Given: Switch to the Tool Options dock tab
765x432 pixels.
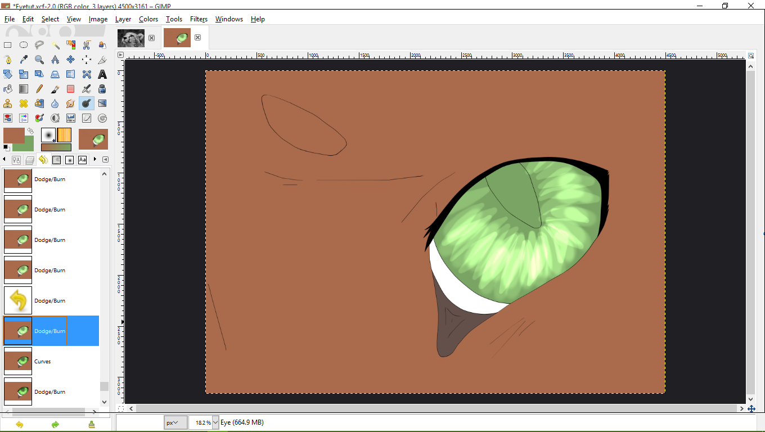Looking at the screenshot, I should [x=16, y=160].
